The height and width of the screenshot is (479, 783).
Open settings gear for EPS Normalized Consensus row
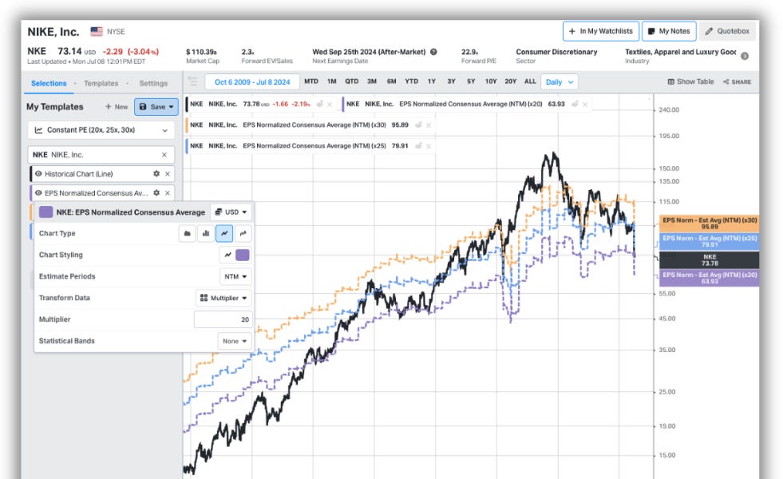156,193
